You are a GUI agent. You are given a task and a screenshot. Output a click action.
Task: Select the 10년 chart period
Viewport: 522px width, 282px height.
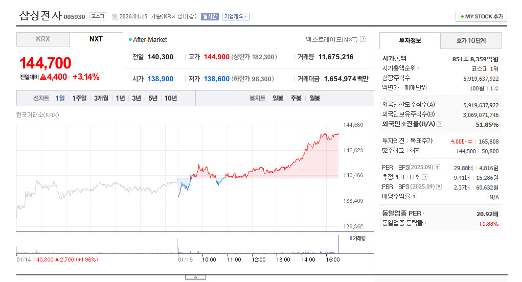point(171,98)
